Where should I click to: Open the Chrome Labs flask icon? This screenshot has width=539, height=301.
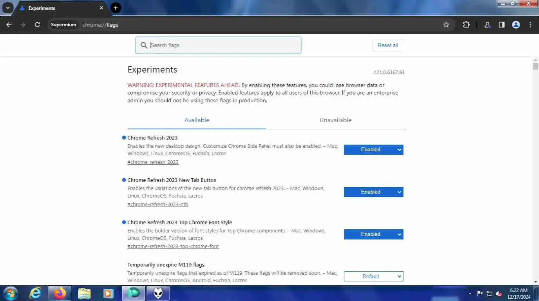pos(487,25)
